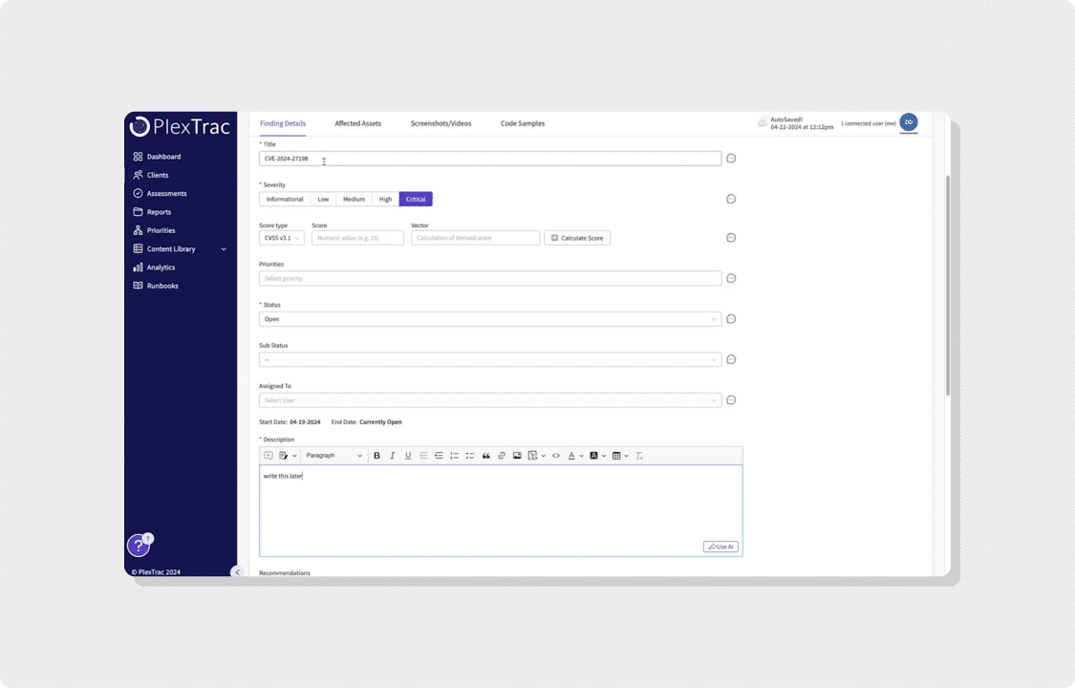
Task: Expand Content Library submenu
Action: coord(224,249)
